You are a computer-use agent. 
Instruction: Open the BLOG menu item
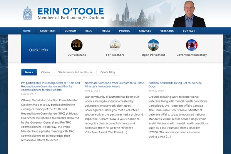(89, 31)
